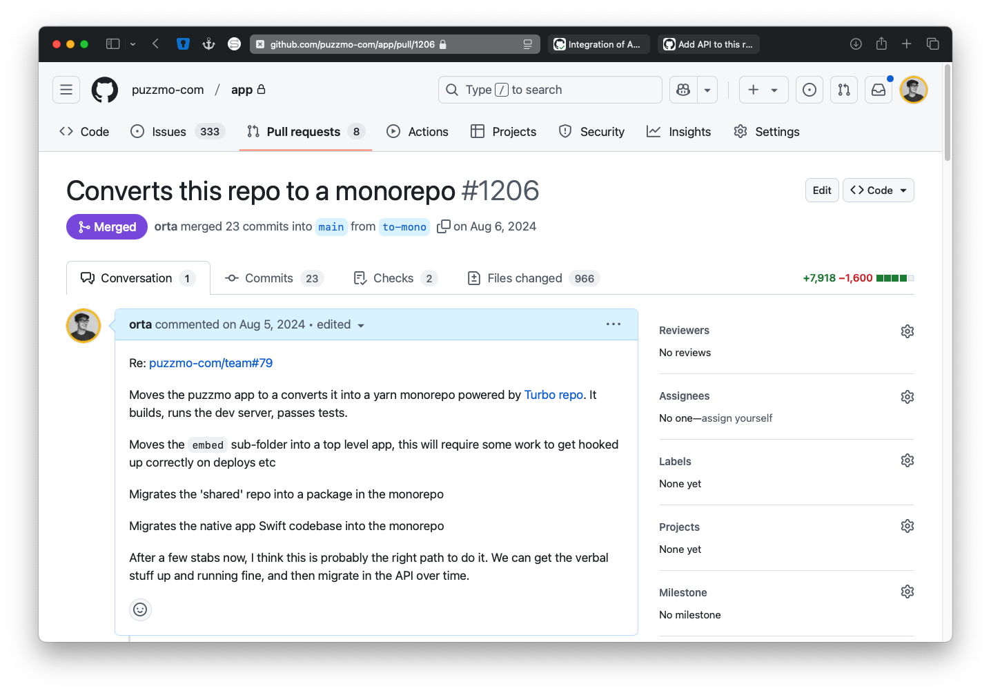Click the Edit button on the pull request

(822, 190)
